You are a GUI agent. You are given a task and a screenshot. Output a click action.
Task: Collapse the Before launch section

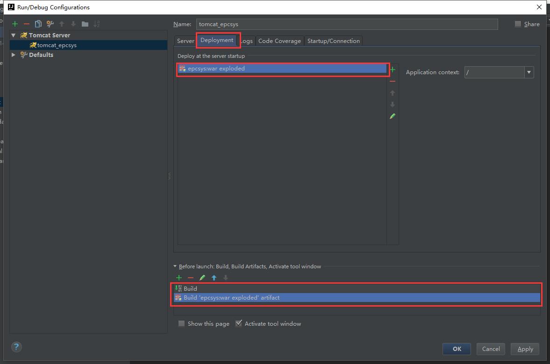click(175, 266)
